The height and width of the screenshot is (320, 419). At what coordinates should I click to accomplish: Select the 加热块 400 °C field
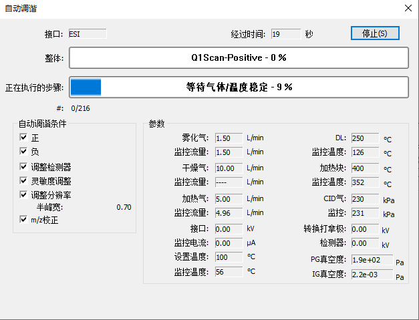coord(364,168)
